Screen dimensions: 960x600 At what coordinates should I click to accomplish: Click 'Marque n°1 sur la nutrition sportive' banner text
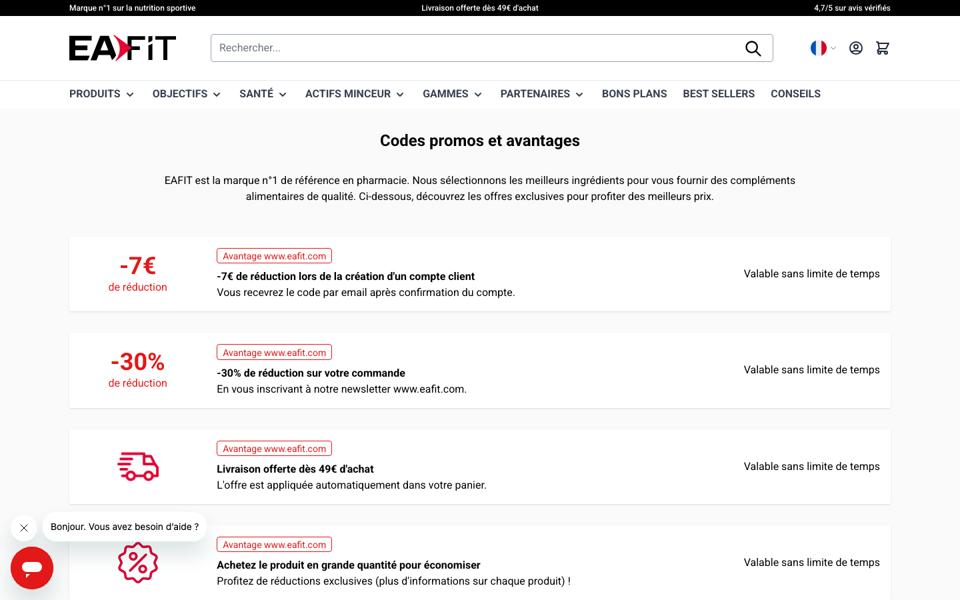pyautogui.click(x=133, y=8)
